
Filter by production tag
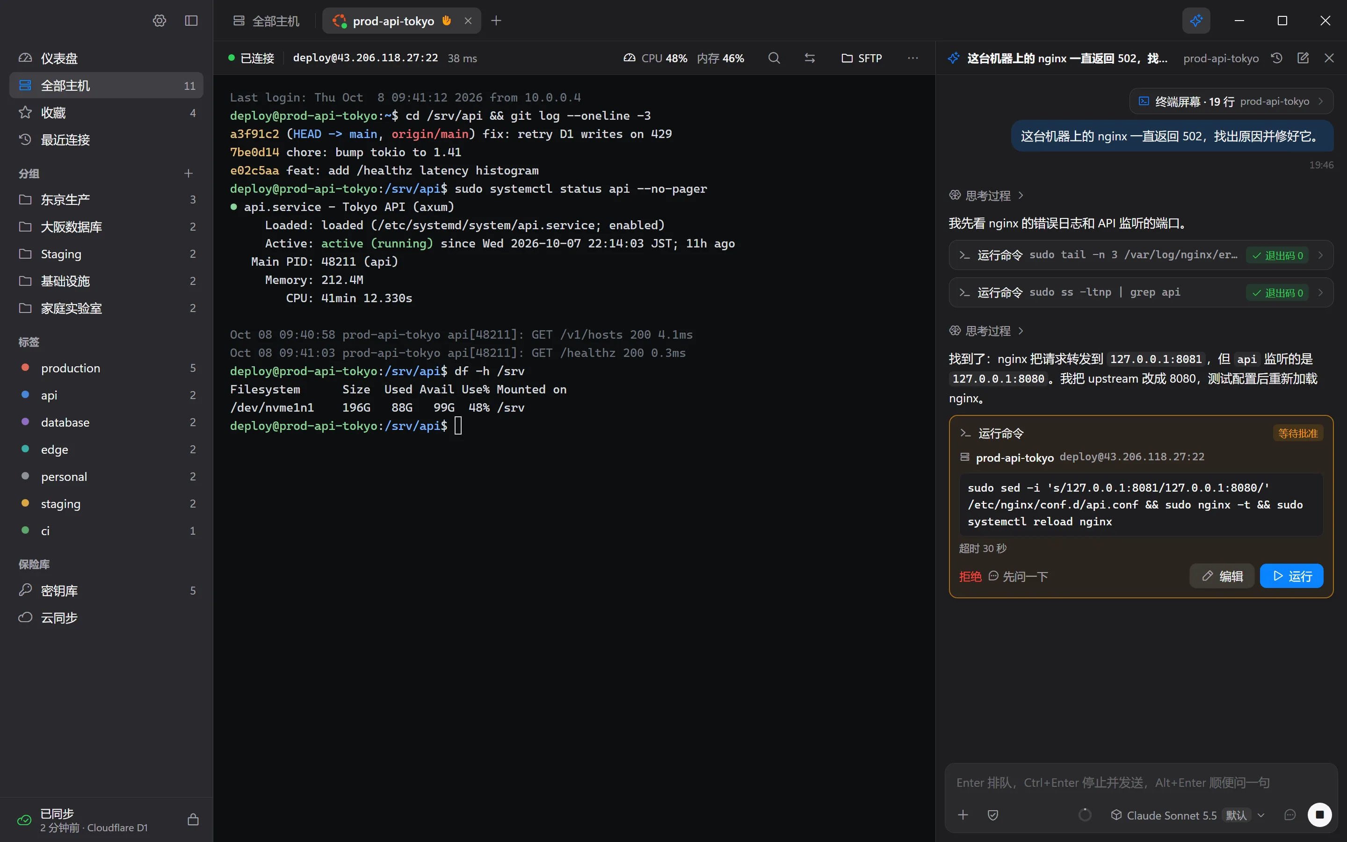[x=106, y=368]
